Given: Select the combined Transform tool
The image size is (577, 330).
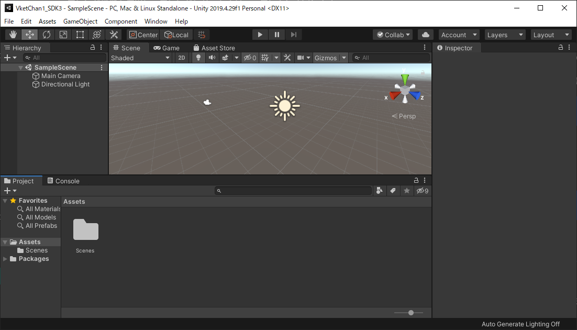Looking at the screenshot, I should pos(96,34).
